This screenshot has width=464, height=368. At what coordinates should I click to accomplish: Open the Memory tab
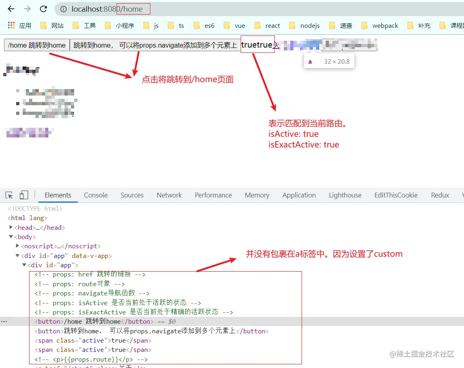tap(257, 195)
